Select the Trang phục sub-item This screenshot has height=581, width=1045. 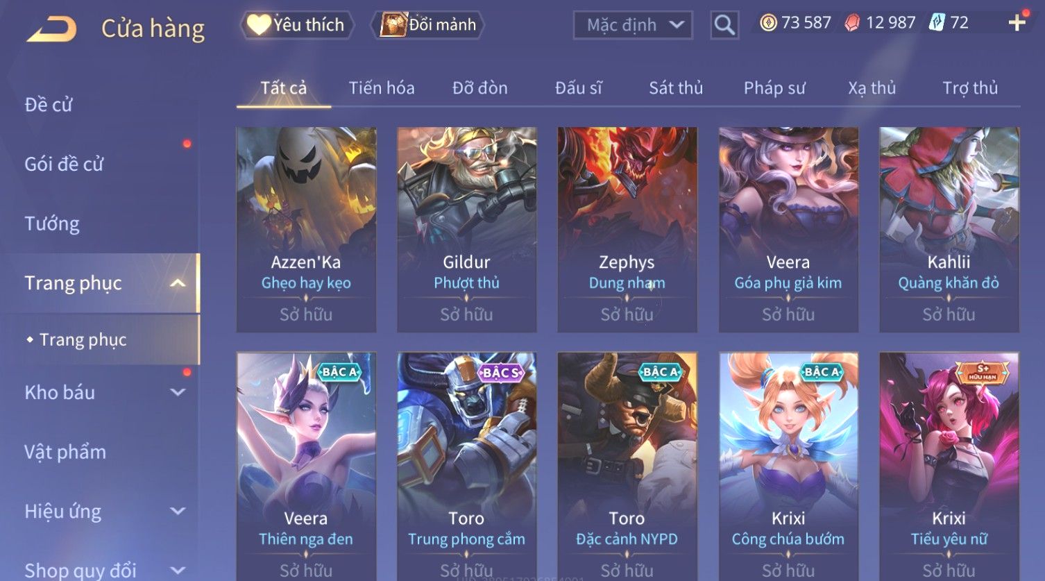pos(83,339)
